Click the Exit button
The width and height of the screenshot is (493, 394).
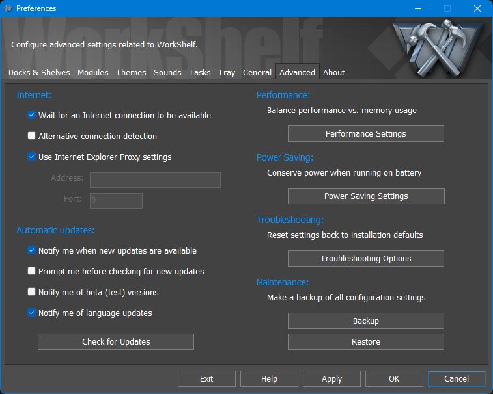tap(206, 379)
